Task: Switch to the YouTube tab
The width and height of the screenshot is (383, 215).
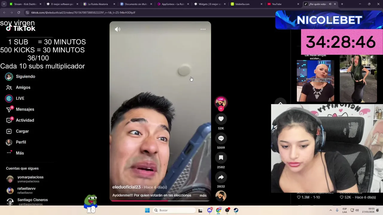Action: (x=282, y=4)
